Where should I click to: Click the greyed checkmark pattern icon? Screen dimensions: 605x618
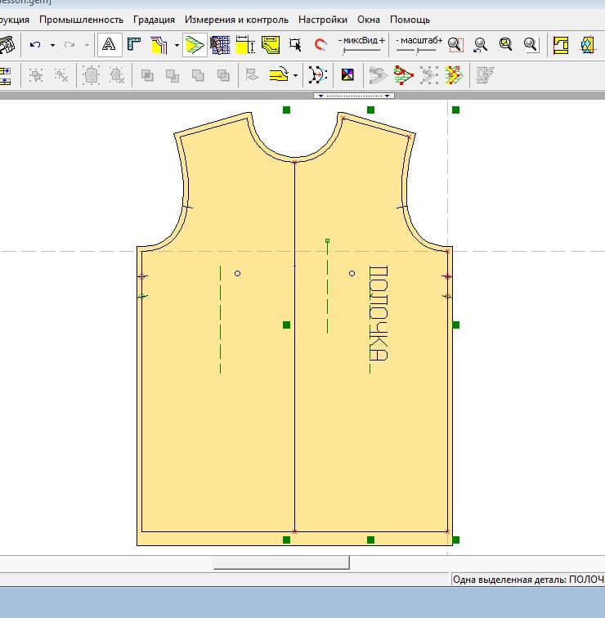coord(484,75)
